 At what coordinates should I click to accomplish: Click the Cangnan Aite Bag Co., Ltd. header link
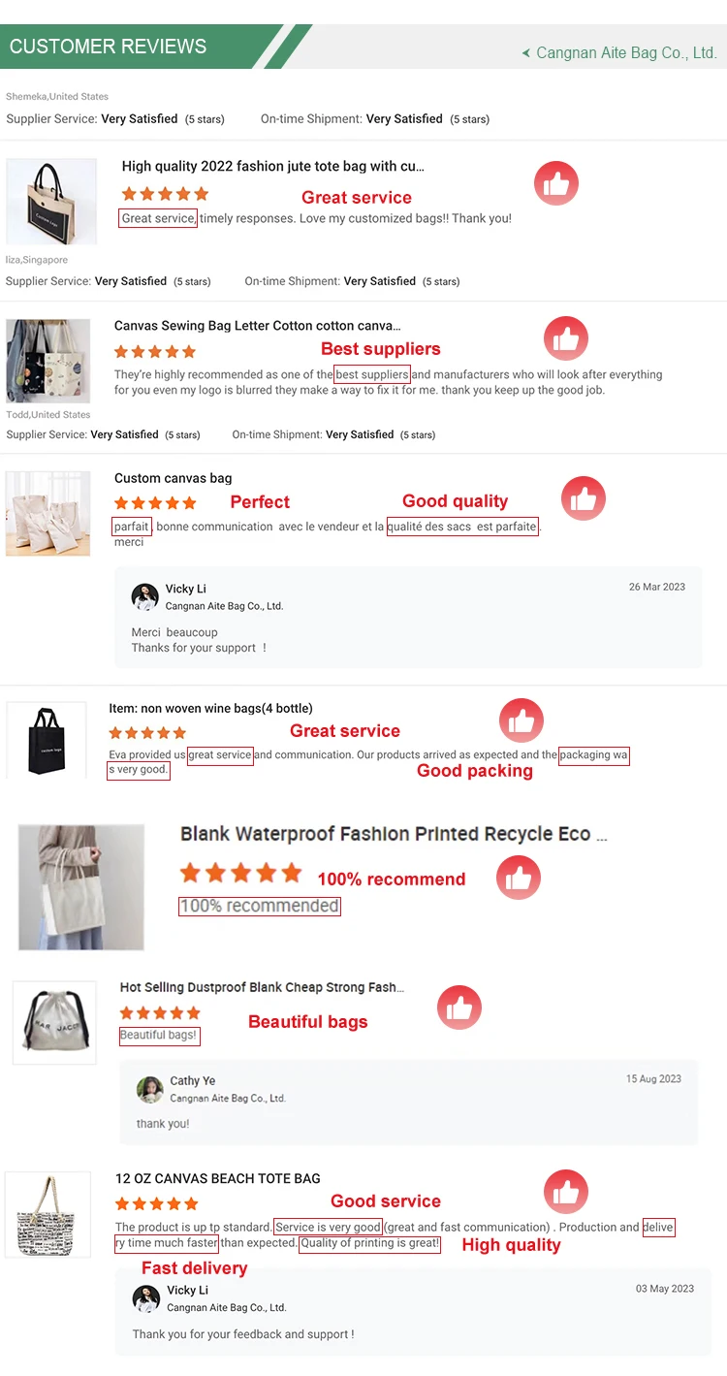pos(626,53)
